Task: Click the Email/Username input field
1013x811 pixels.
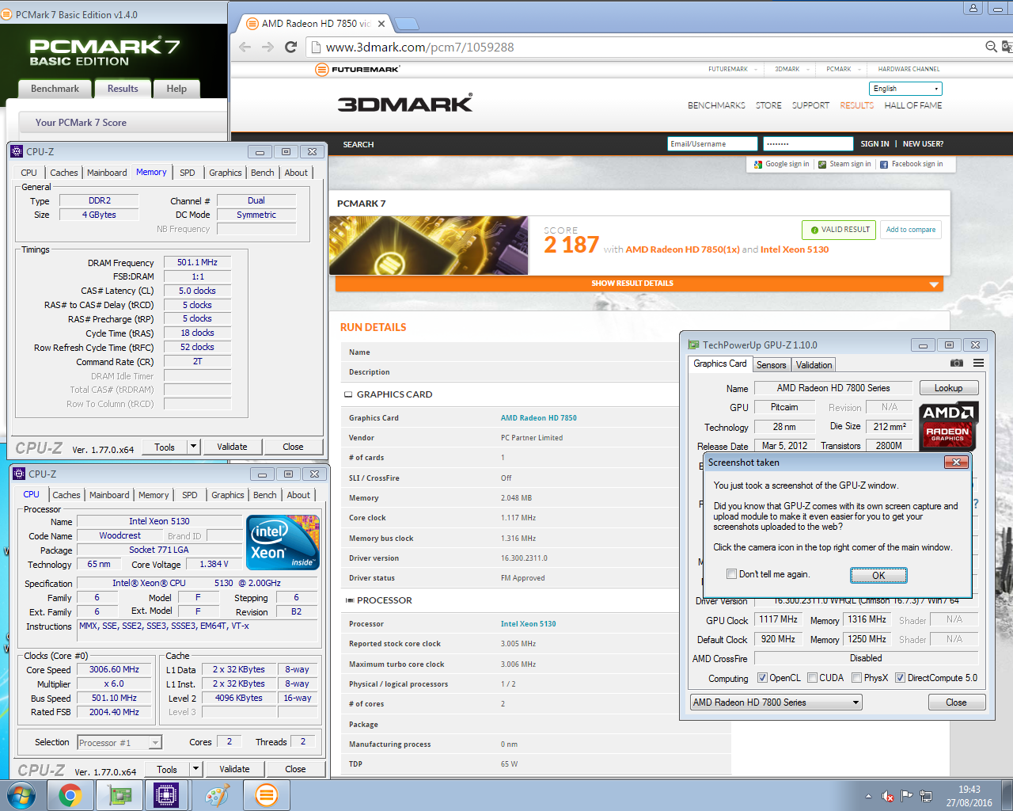Action: (712, 144)
